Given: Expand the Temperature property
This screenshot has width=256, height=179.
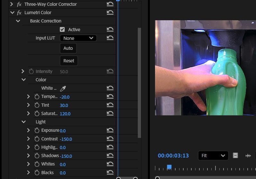Looking at the screenshot, I should coord(28,97).
